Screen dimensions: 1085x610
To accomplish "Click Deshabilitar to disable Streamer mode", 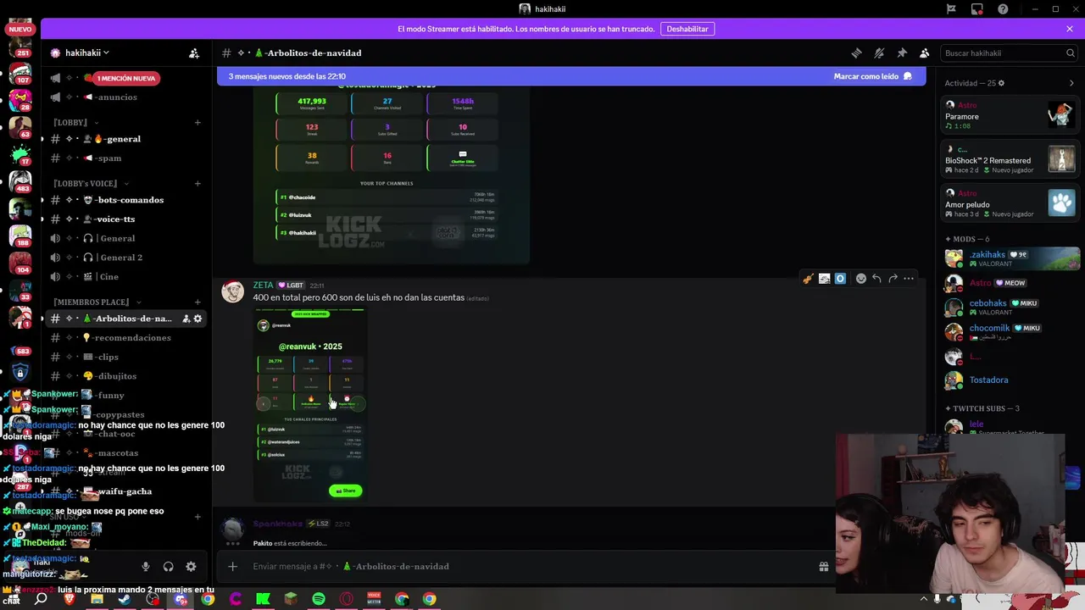I will [x=687, y=29].
